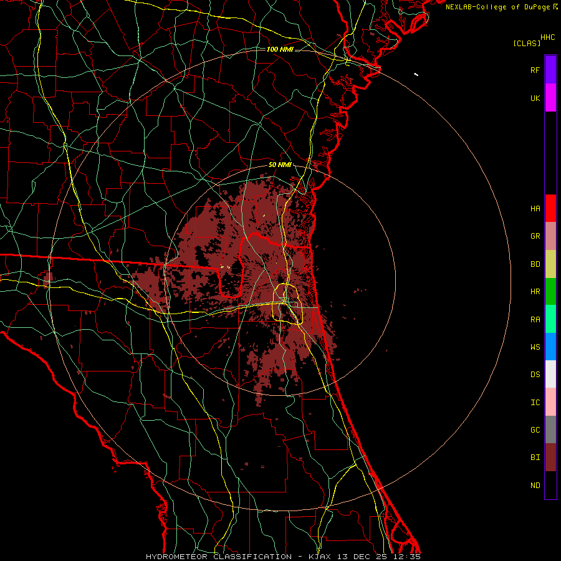
Task: Click the gray GC legend swatch
Action: click(x=550, y=429)
